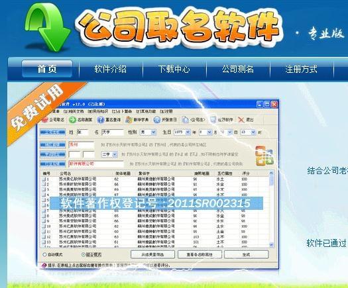The width and height of the screenshot is (348, 288).
Task: Click the 姓 surname input field
Action: coord(82,132)
